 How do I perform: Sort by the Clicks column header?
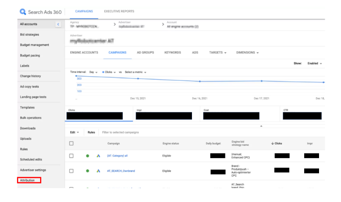[x=276, y=143]
